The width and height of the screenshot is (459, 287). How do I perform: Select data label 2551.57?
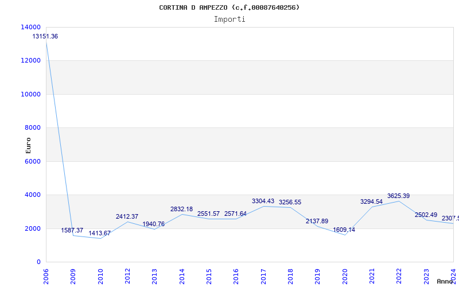[x=208, y=214]
